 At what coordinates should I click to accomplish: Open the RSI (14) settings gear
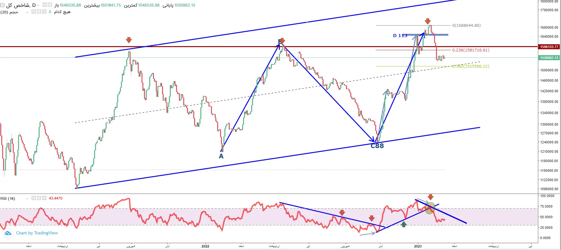39,198
